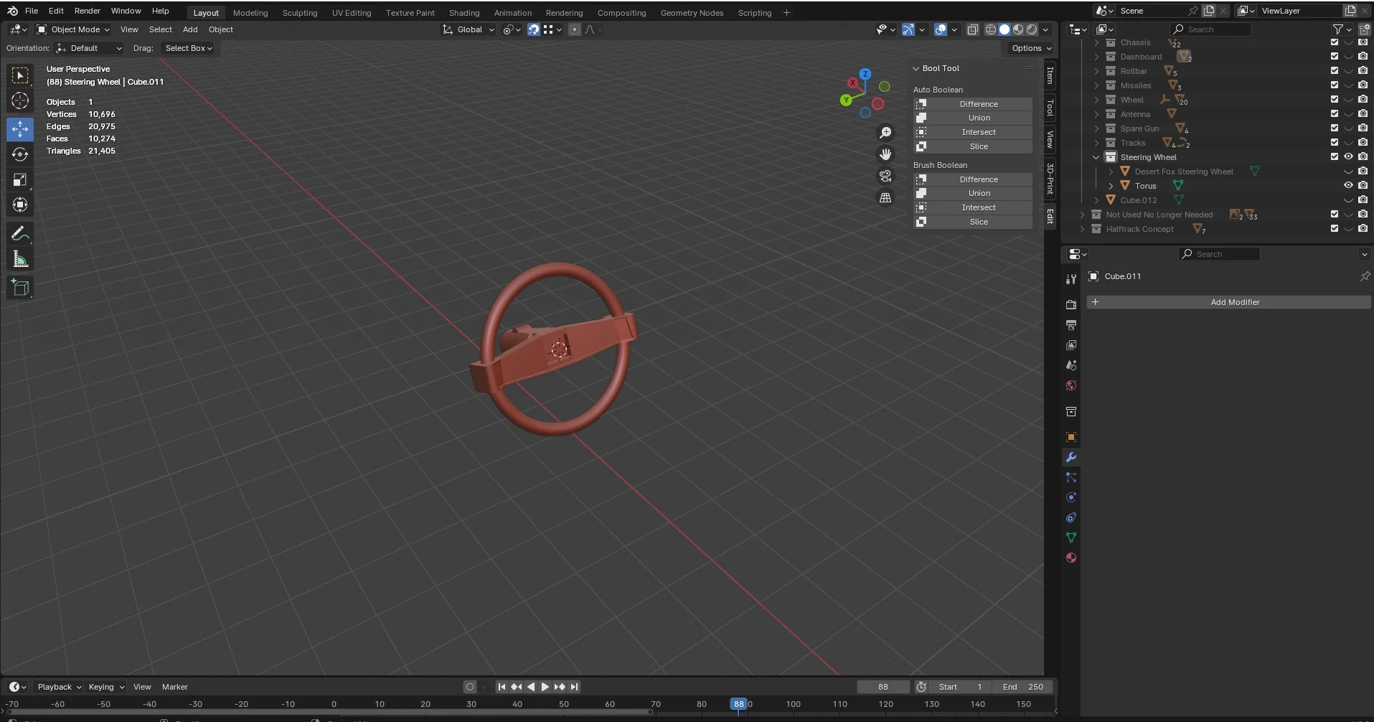The width and height of the screenshot is (1374, 722).
Task: Hide the Torus object in viewport
Action: pyautogui.click(x=1348, y=185)
